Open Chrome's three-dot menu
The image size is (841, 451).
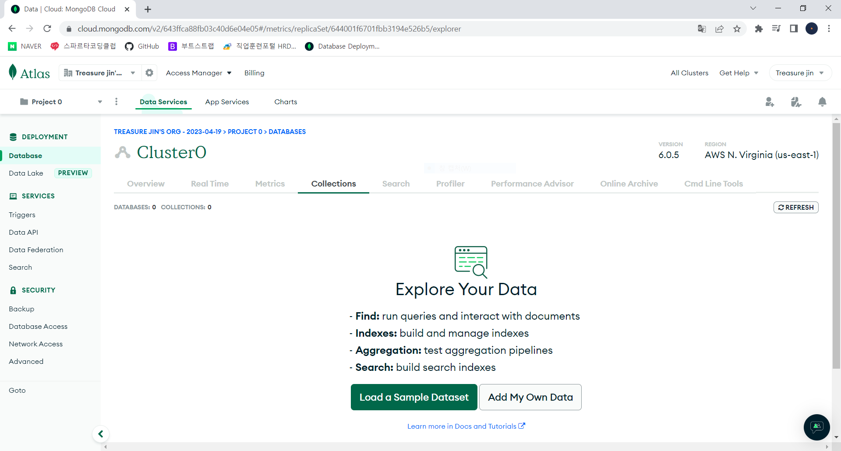tap(829, 29)
